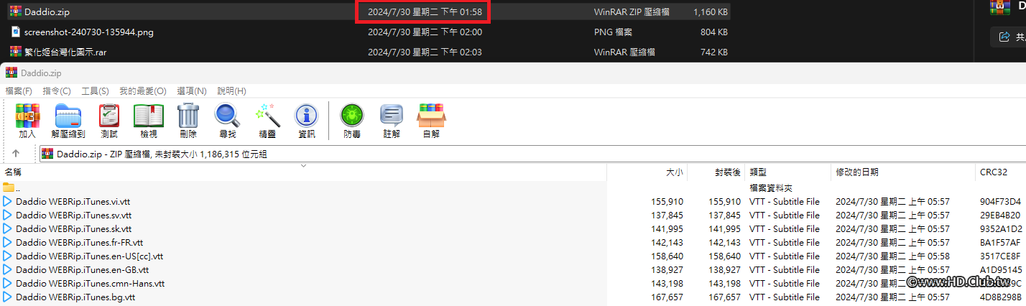Viewport: 1026px width, 306px height.
Task: Open the 選項(N) menu
Action: (x=191, y=91)
